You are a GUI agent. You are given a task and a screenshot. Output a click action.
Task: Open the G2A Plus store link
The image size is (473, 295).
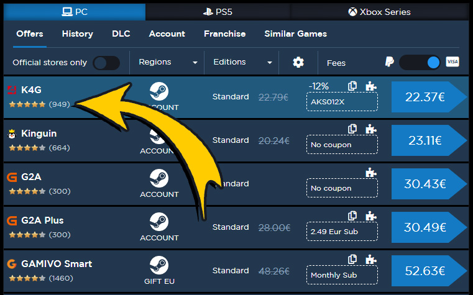(x=42, y=220)
